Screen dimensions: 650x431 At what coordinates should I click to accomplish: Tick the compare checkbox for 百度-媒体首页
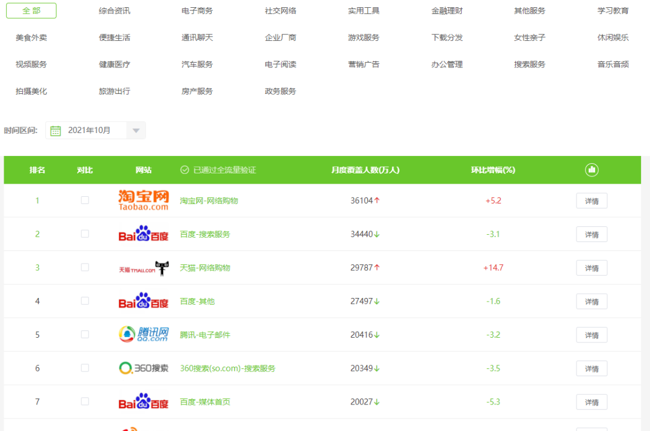(85, 402)
